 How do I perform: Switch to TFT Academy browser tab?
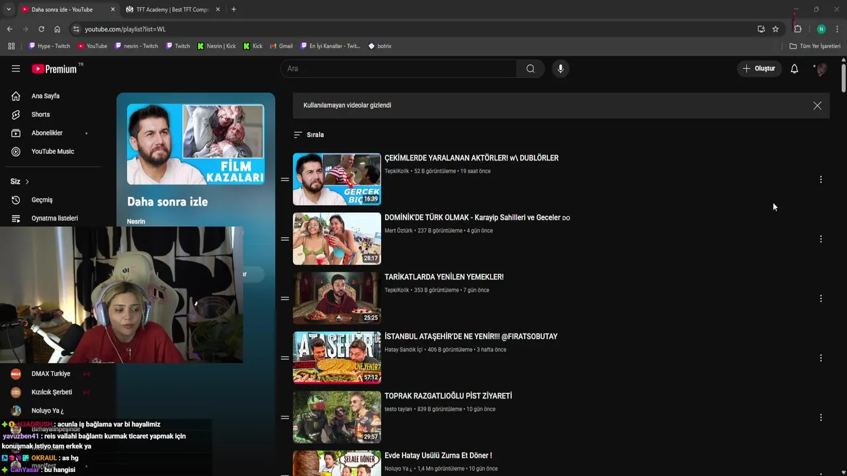click(x=172, y=10)
